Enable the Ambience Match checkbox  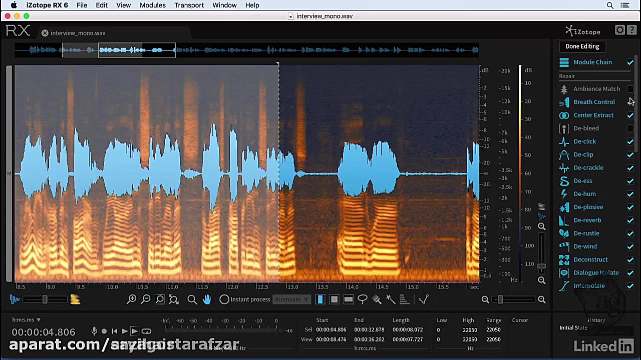click(630, 88)
